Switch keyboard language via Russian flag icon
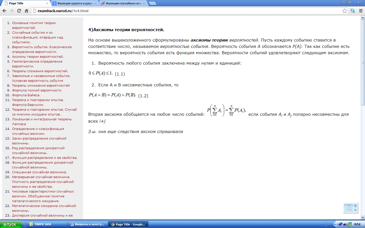 pyautogui.click(x=345, y=224)
